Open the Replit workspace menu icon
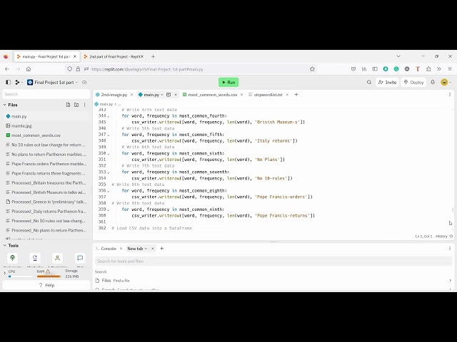The width and height of the screenshot is (457, 342). (18, 83)
